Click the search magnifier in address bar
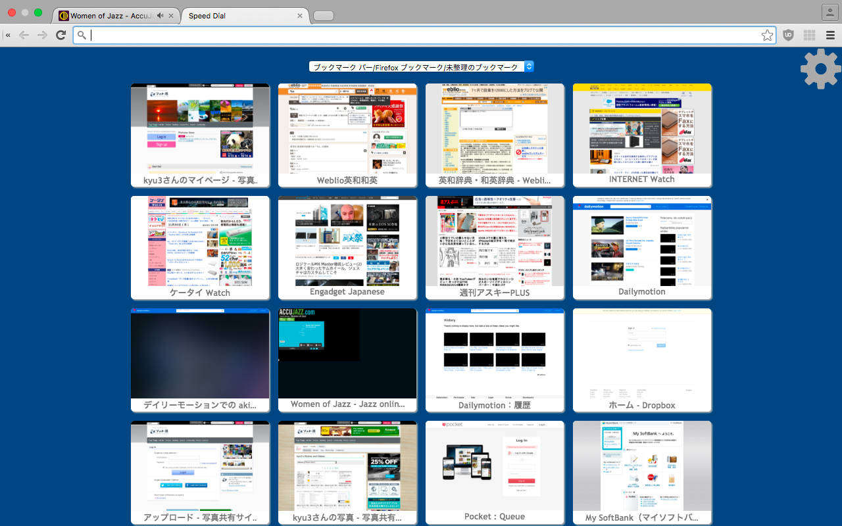 82,36
